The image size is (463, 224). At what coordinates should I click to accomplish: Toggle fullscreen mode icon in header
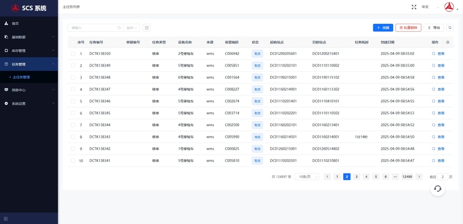(414, 7)
